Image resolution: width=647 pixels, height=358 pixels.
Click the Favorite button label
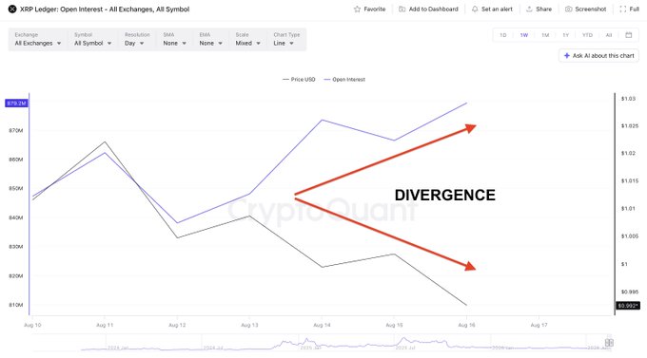pos(375,9)
